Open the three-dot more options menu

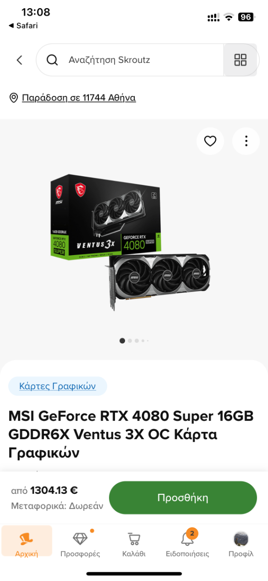click(246, 141)
